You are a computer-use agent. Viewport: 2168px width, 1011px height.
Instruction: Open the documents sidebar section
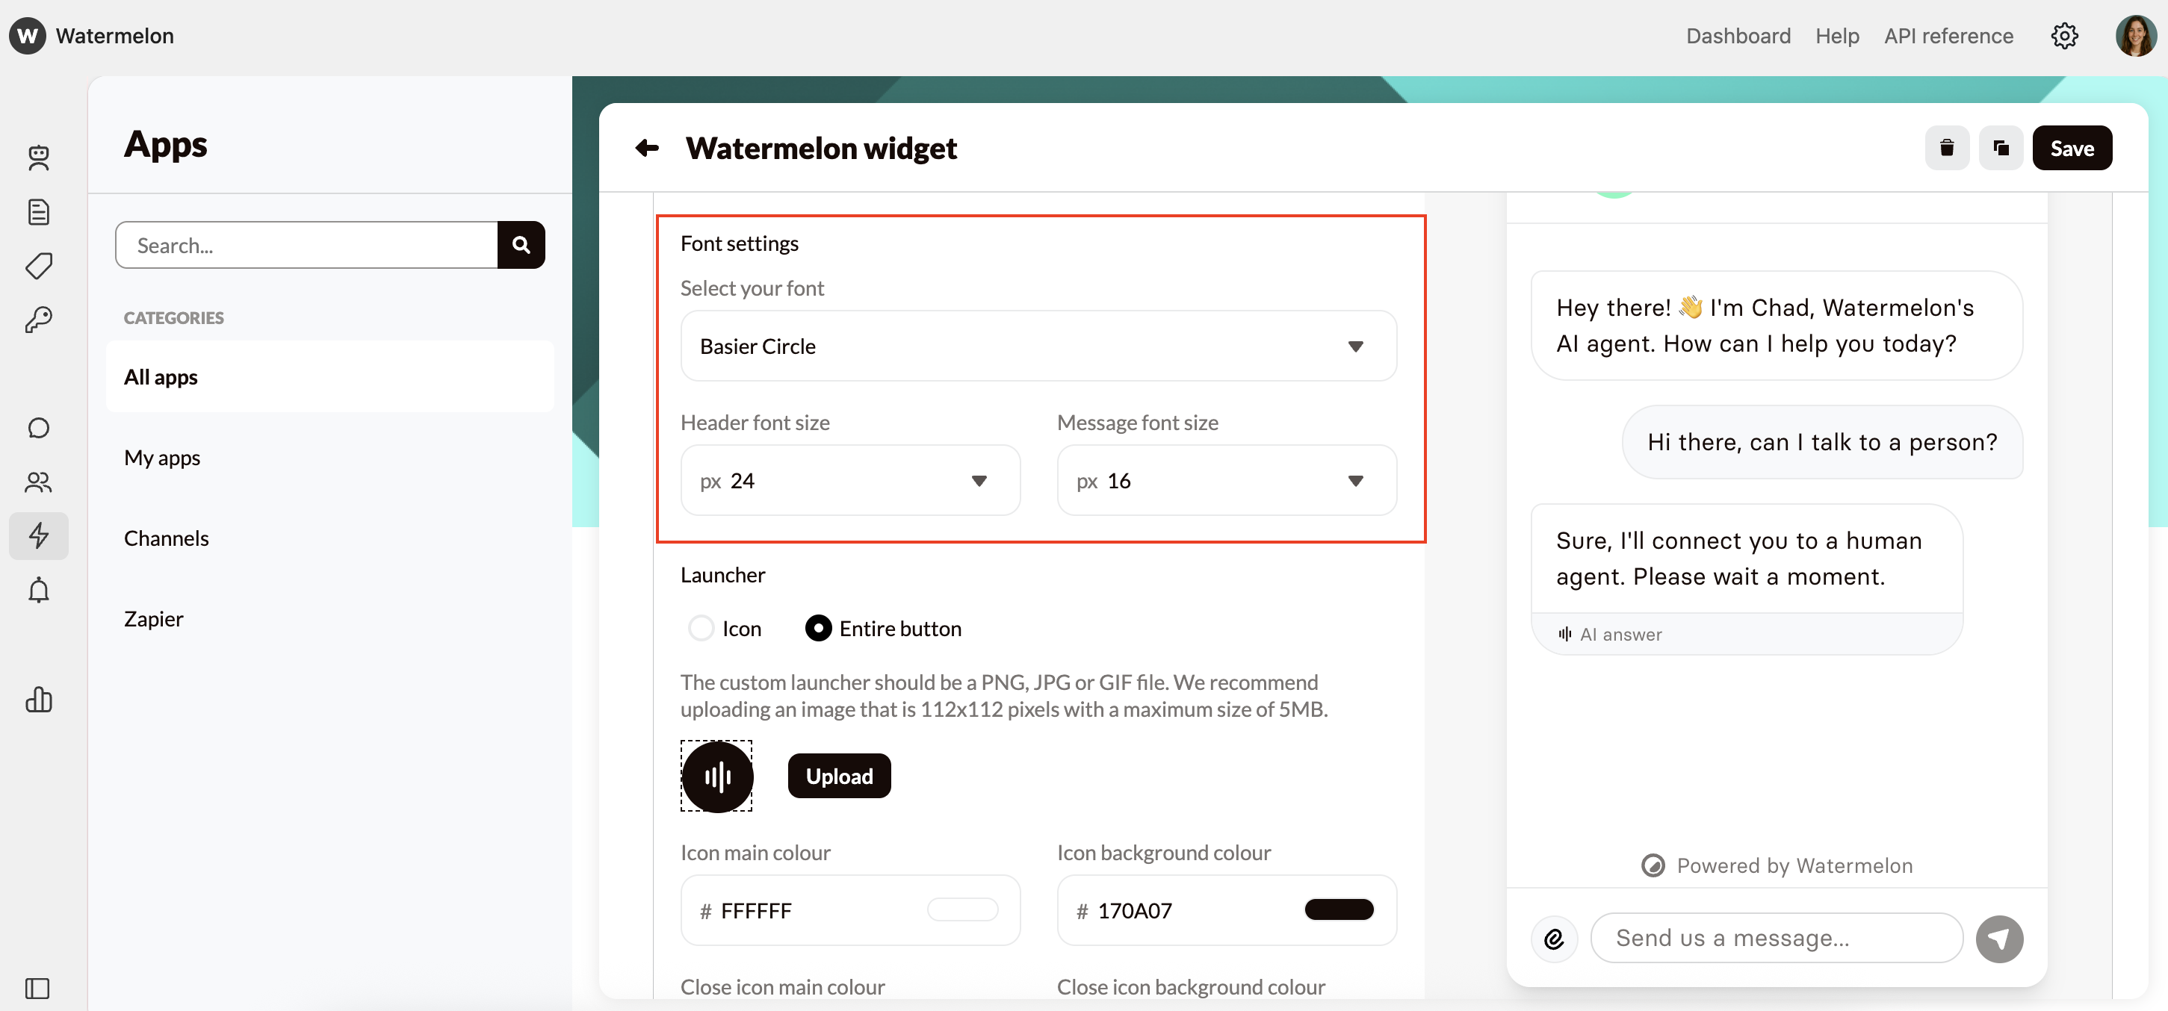[x=39, y=212]
